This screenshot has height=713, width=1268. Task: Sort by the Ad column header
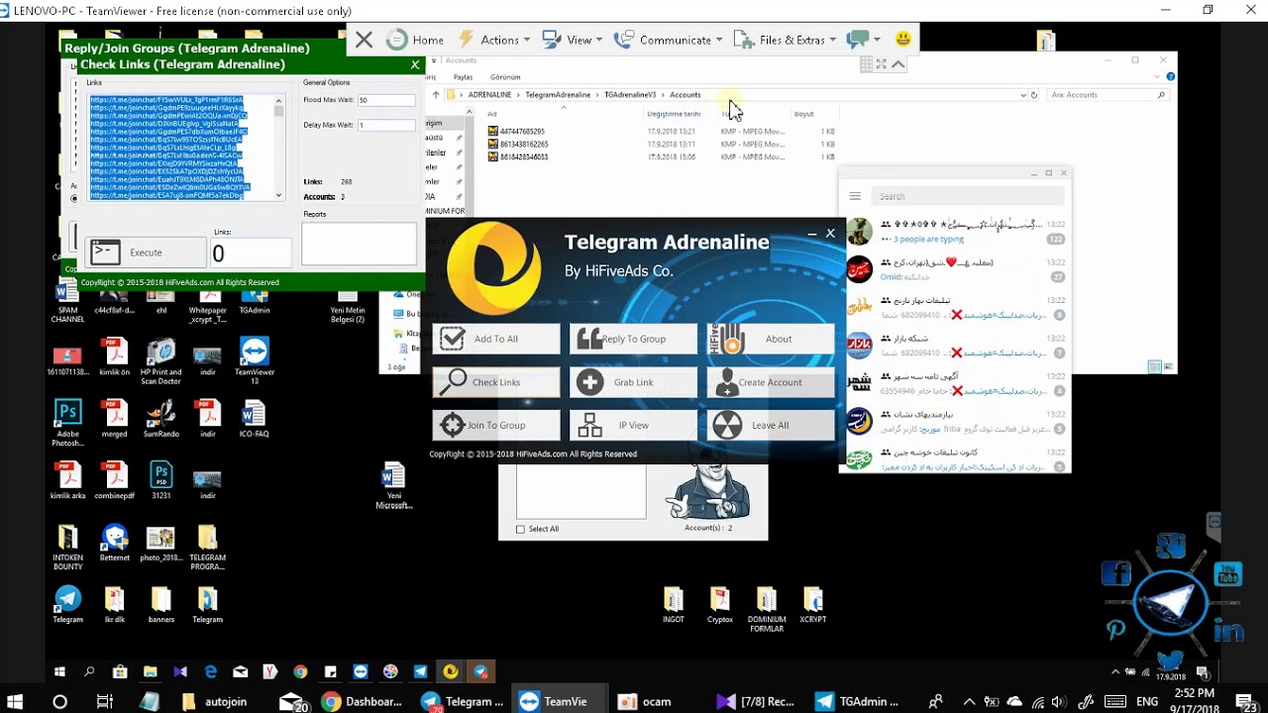coord(491,114)
